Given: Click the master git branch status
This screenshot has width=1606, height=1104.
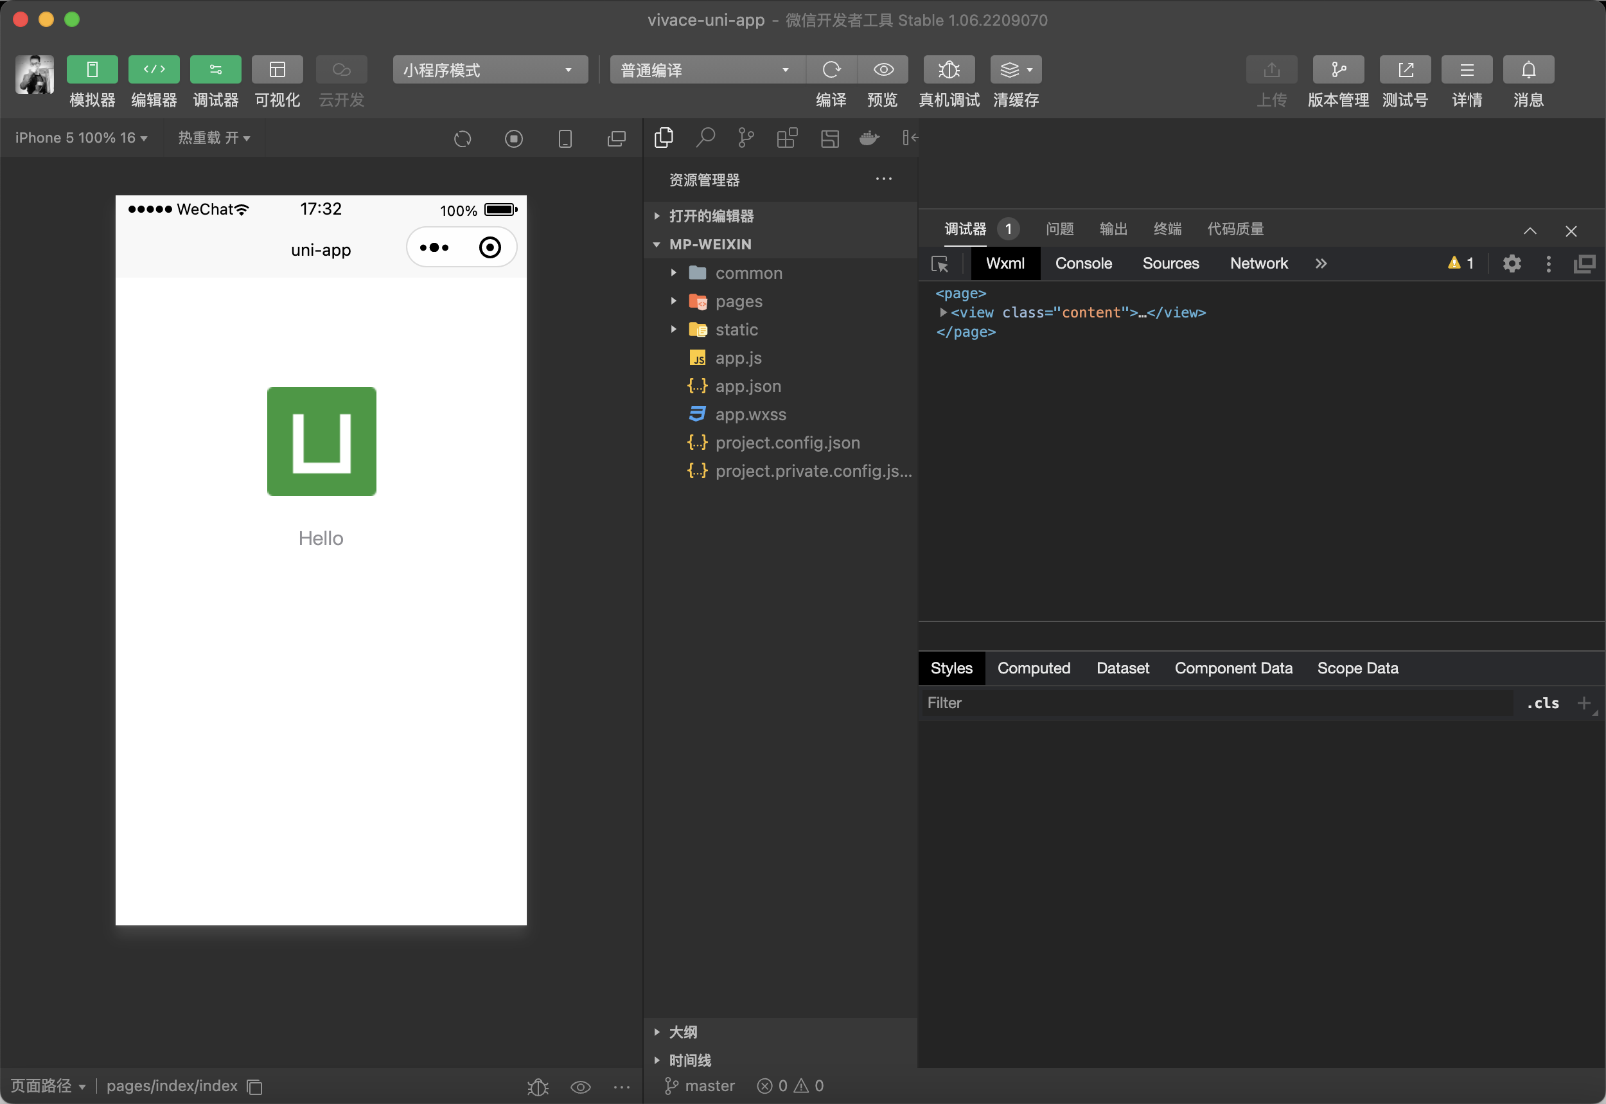Looking at the screenshot, I should pyautogui.click(x=699, y=1086).
